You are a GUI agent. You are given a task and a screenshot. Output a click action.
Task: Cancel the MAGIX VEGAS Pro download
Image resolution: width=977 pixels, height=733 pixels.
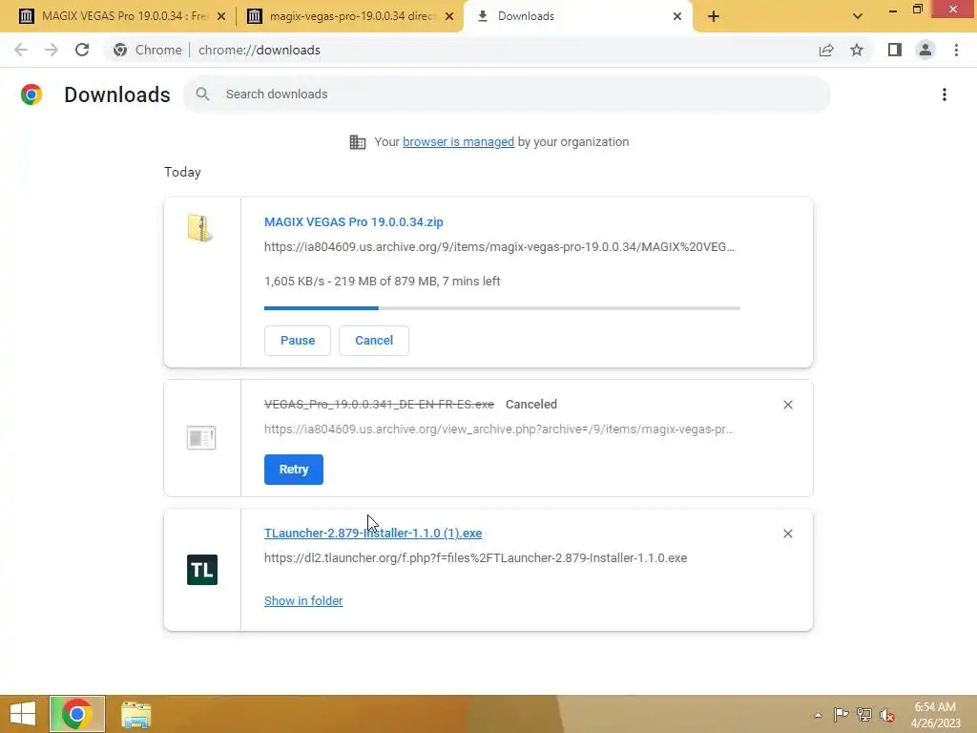point(374,341)
